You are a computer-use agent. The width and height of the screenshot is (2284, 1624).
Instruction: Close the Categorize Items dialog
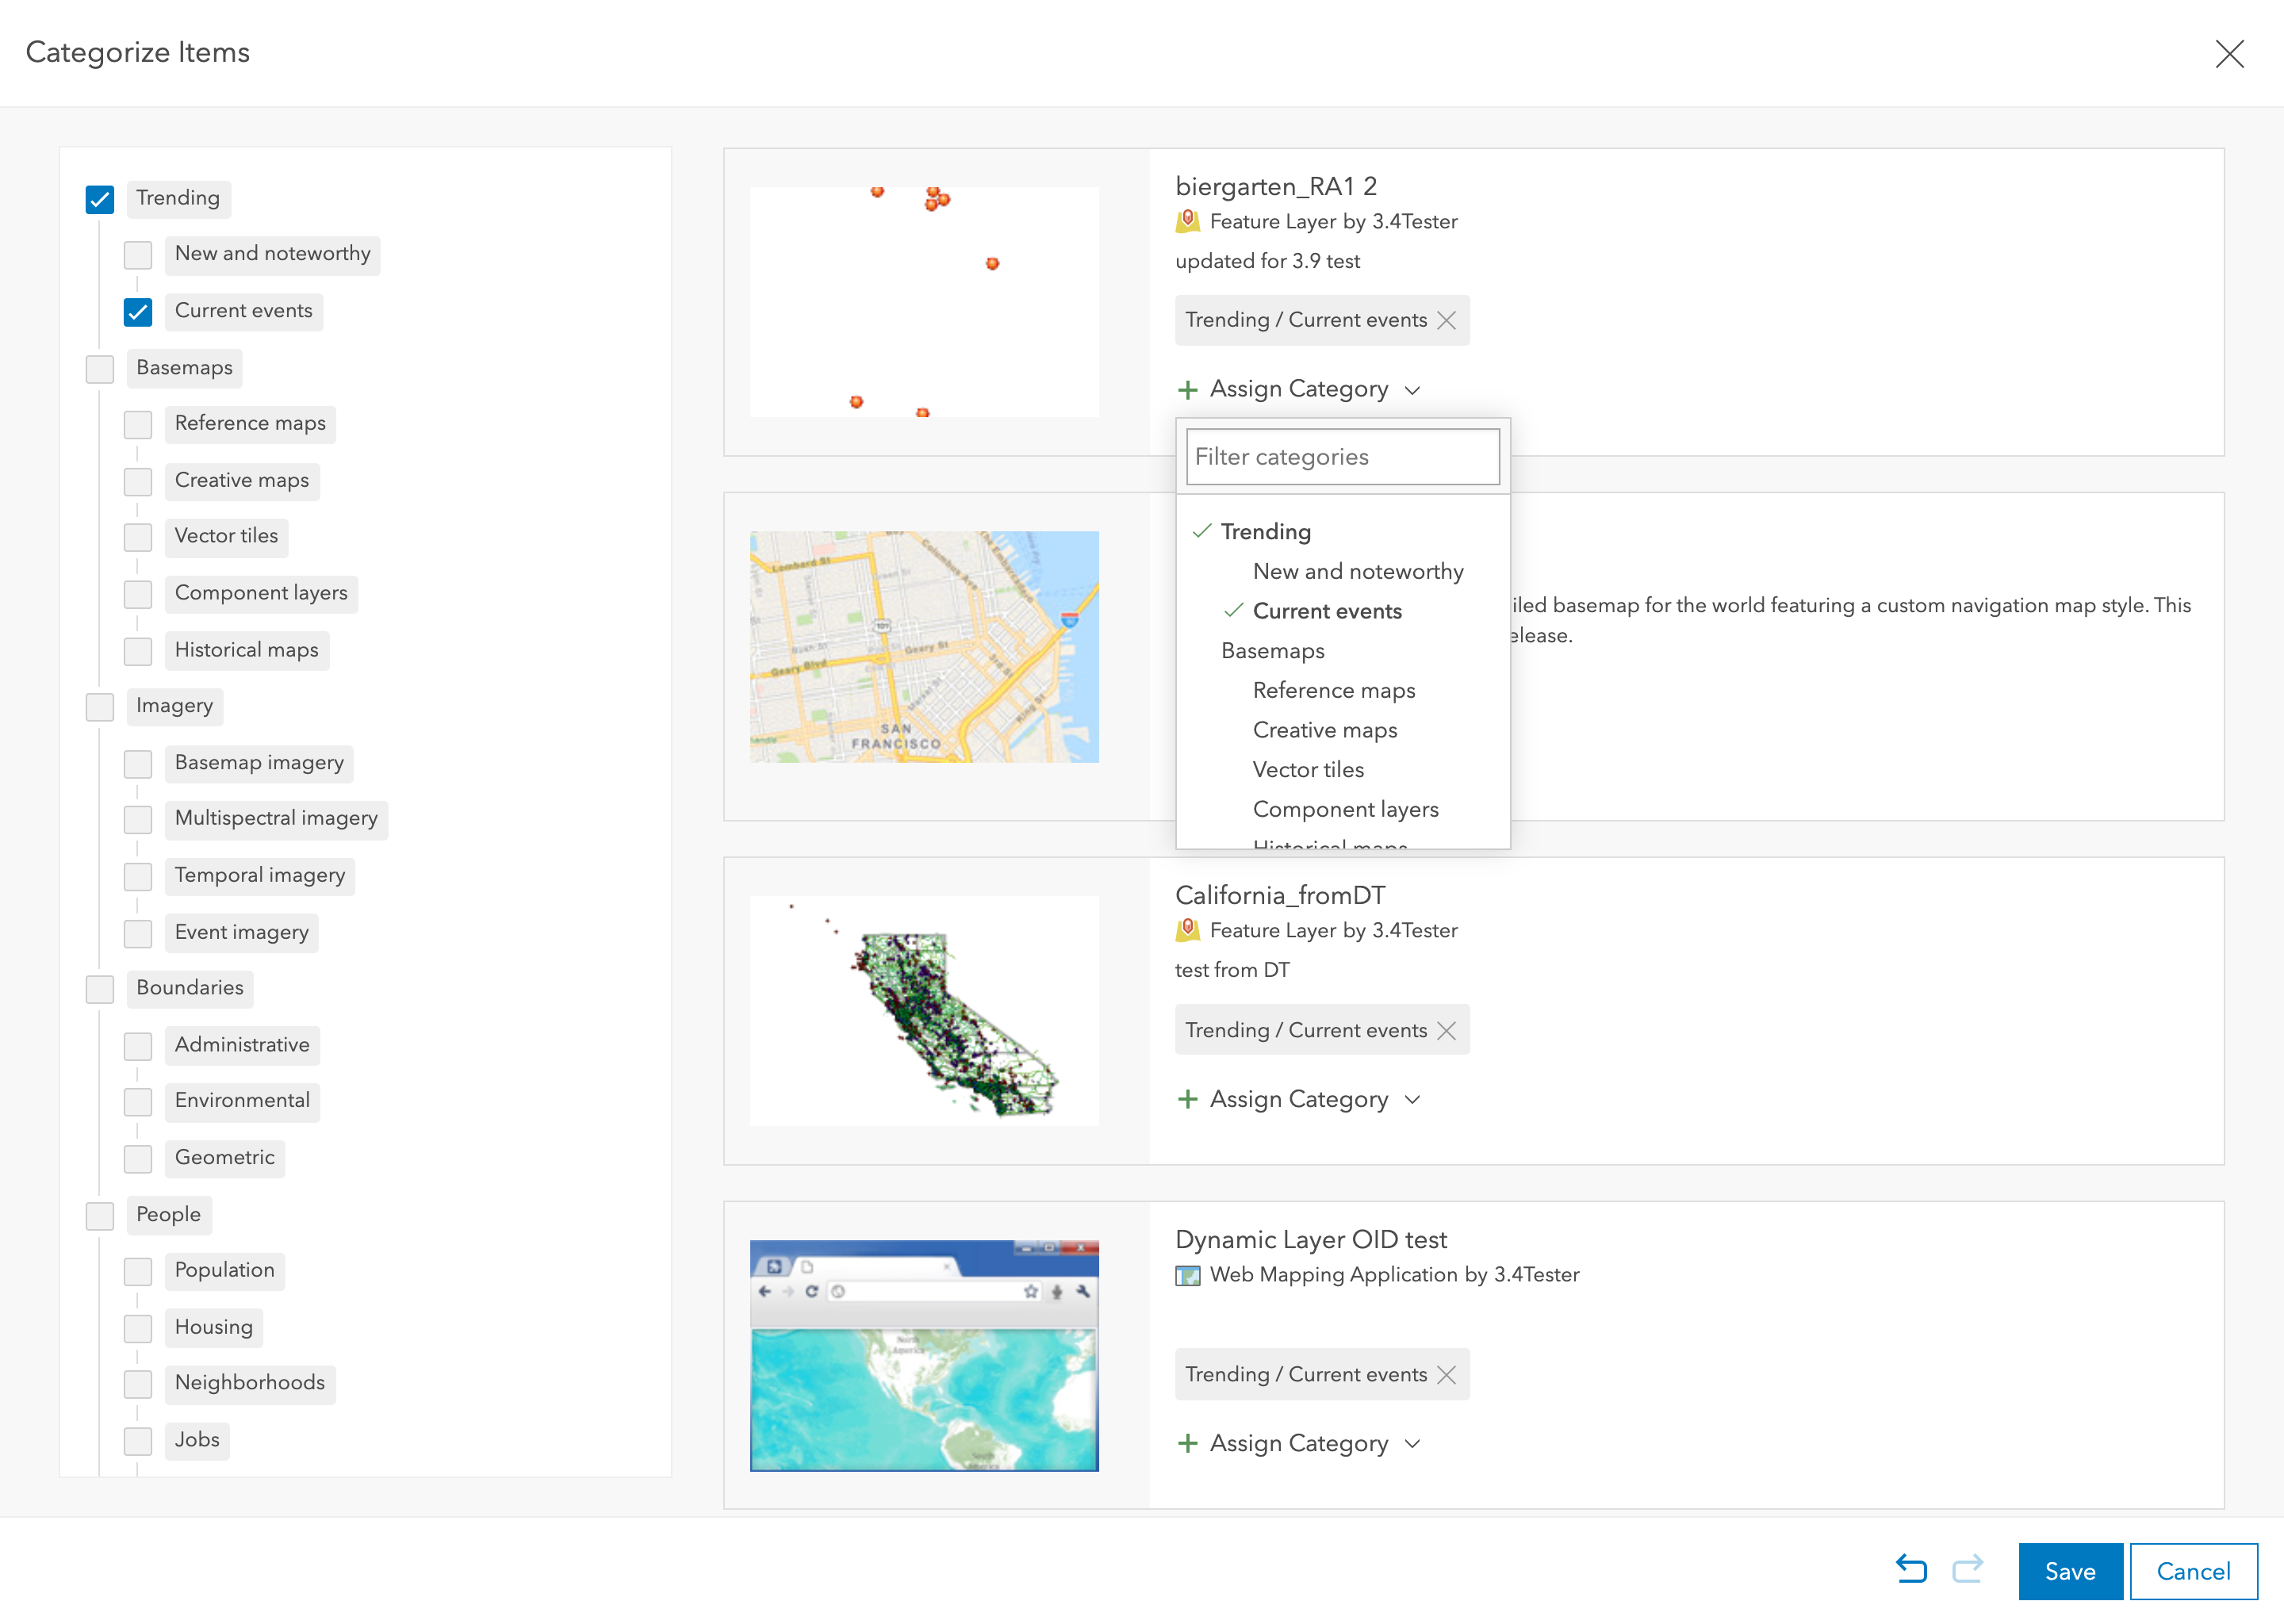2229,53
